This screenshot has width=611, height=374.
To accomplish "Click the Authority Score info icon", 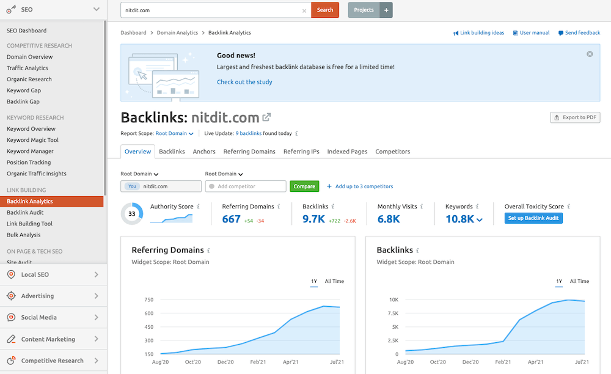I will [199, 207].
